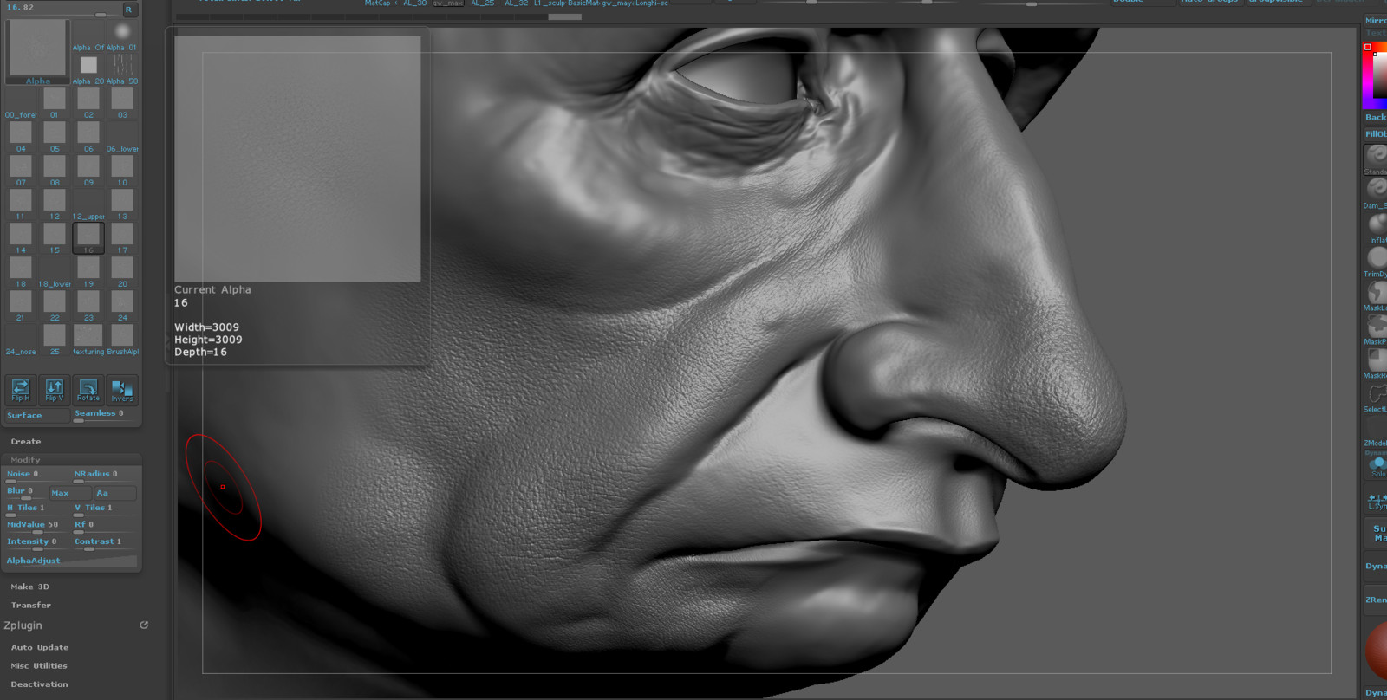Expand the Deactivation section

40,684
